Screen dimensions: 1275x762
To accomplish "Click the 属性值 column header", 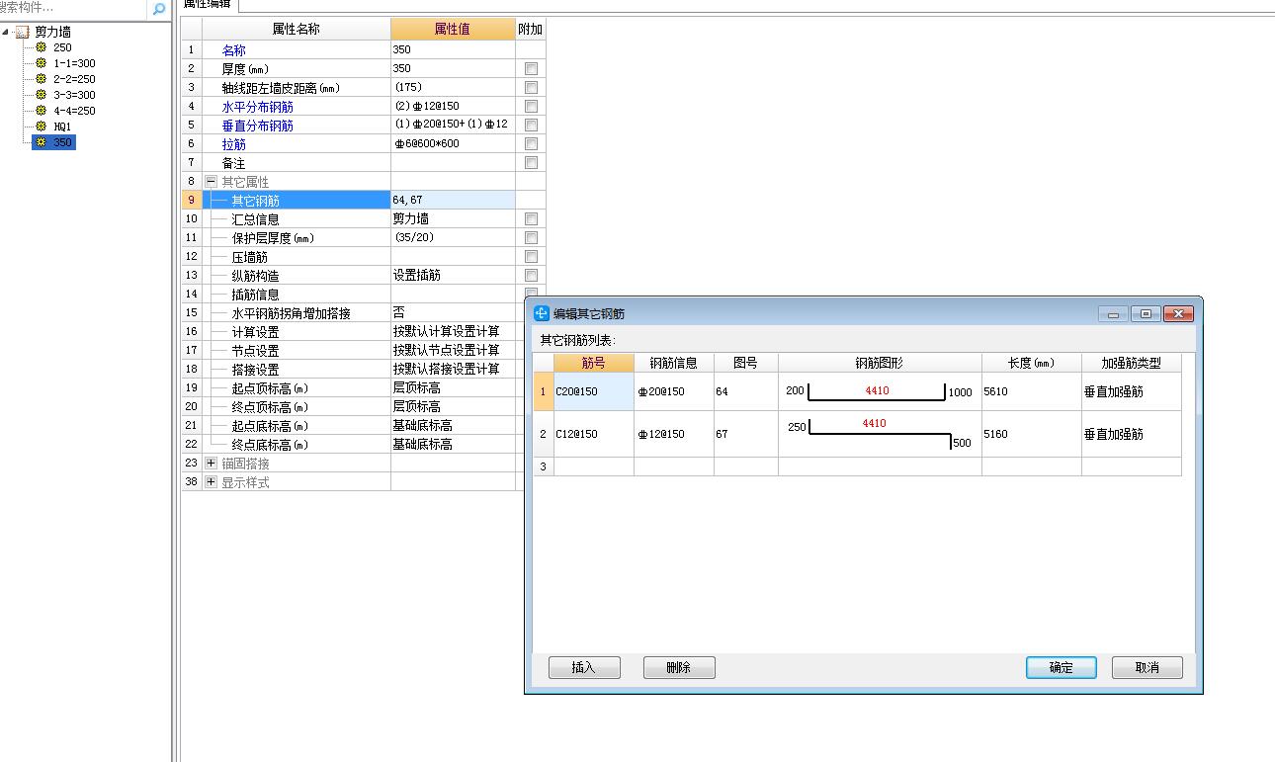I will click(x=453, y=29).
